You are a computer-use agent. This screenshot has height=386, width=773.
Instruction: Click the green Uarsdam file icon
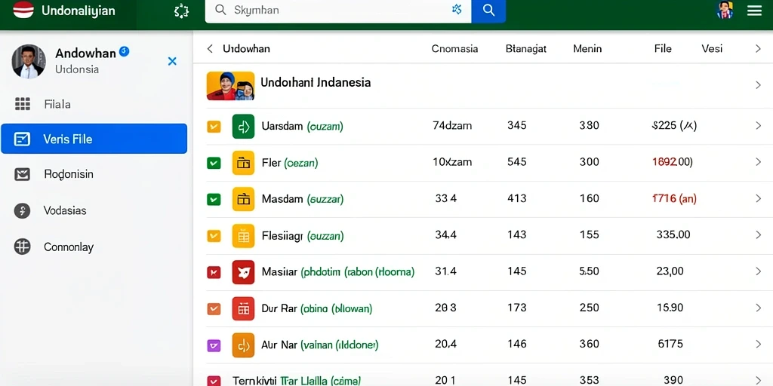pos(244,127)
